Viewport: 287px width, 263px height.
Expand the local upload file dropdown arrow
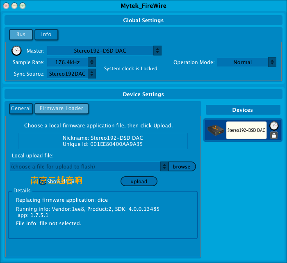tap(164, 166)
